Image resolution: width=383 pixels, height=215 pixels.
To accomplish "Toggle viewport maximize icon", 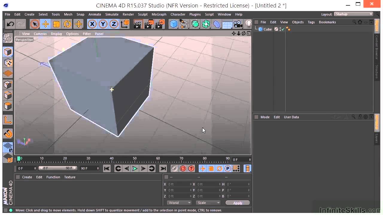I will [x=249, y=33].
